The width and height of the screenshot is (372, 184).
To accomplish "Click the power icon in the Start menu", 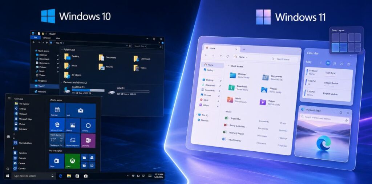I will [8, 169].
